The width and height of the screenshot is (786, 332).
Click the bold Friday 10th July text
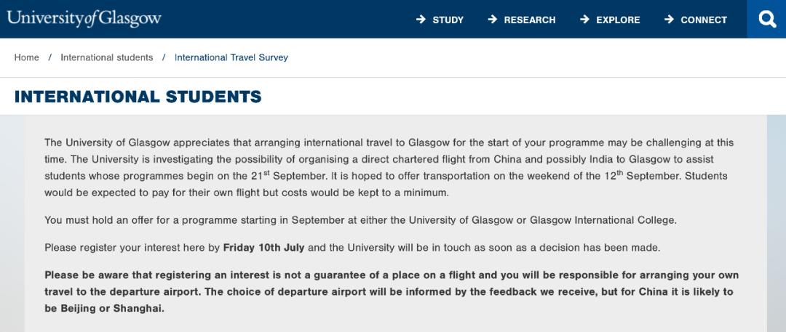[x=263, y=248]
